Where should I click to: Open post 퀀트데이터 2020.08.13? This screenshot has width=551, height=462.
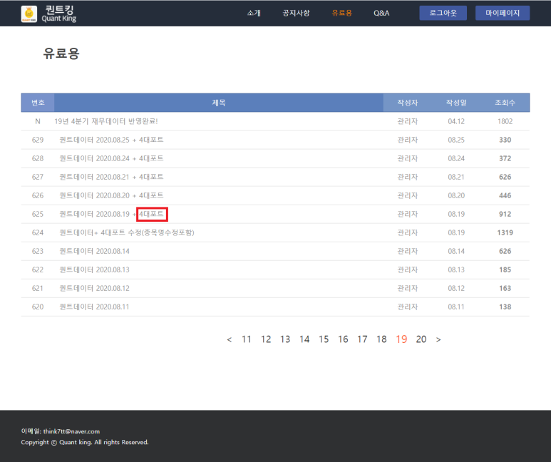[94, 269]
